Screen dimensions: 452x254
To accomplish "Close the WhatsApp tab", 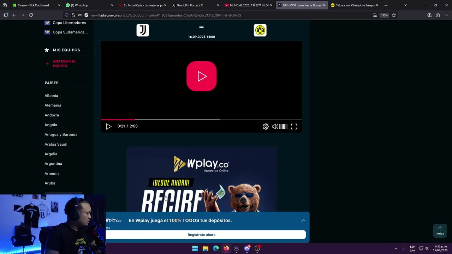I will coord(112,5).
